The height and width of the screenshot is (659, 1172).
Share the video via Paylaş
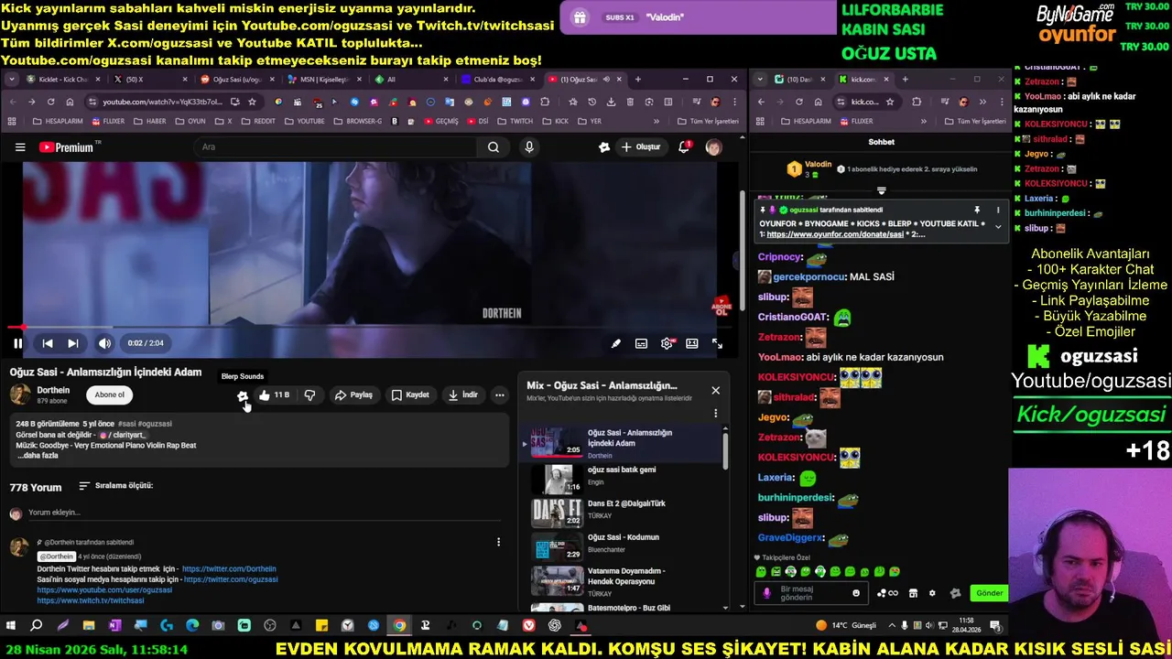(x=353, y=394)
